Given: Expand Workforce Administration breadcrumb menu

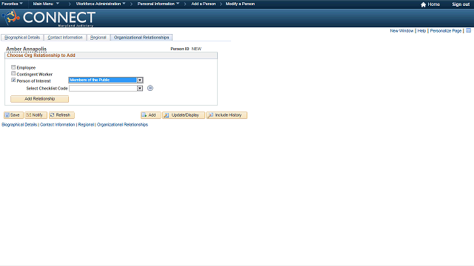Looking at the screenshot, I should pyautogui.click(x=101, y=4).
